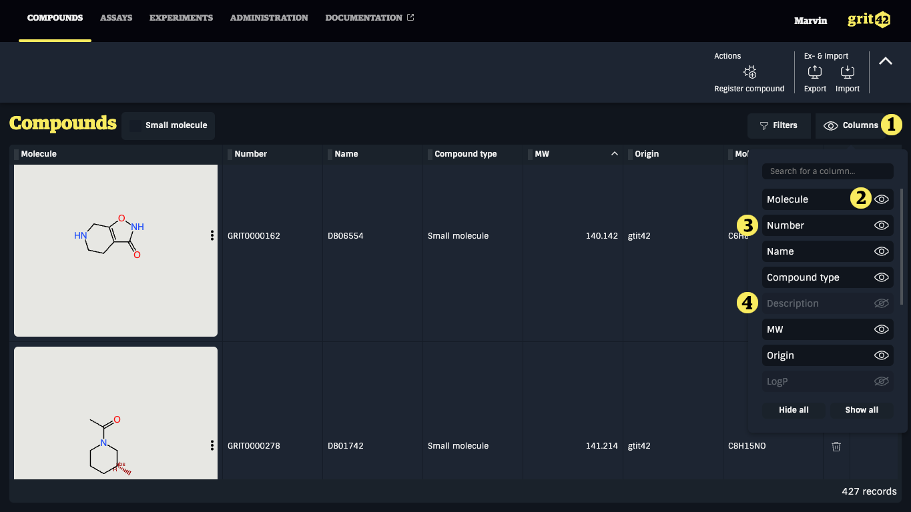Open the kebab menu for GRIT0000162 molecule
This screenshot has width=911, height=512.
(x=212, y=235)
